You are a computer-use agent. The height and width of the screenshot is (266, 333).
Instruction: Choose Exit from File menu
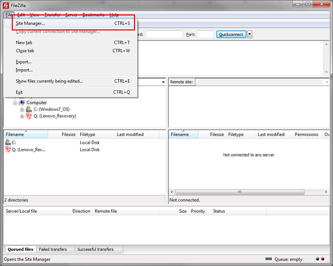click(x=71, y=92)
